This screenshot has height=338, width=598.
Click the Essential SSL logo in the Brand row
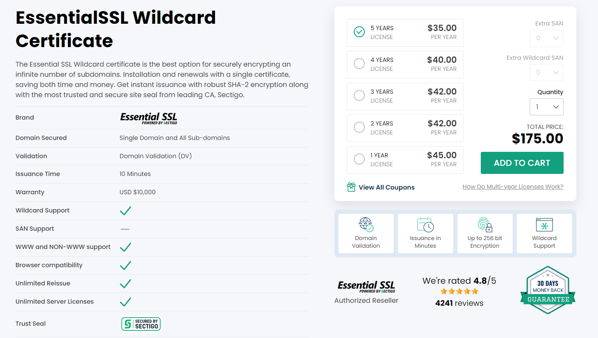click(x=149, y=118)
